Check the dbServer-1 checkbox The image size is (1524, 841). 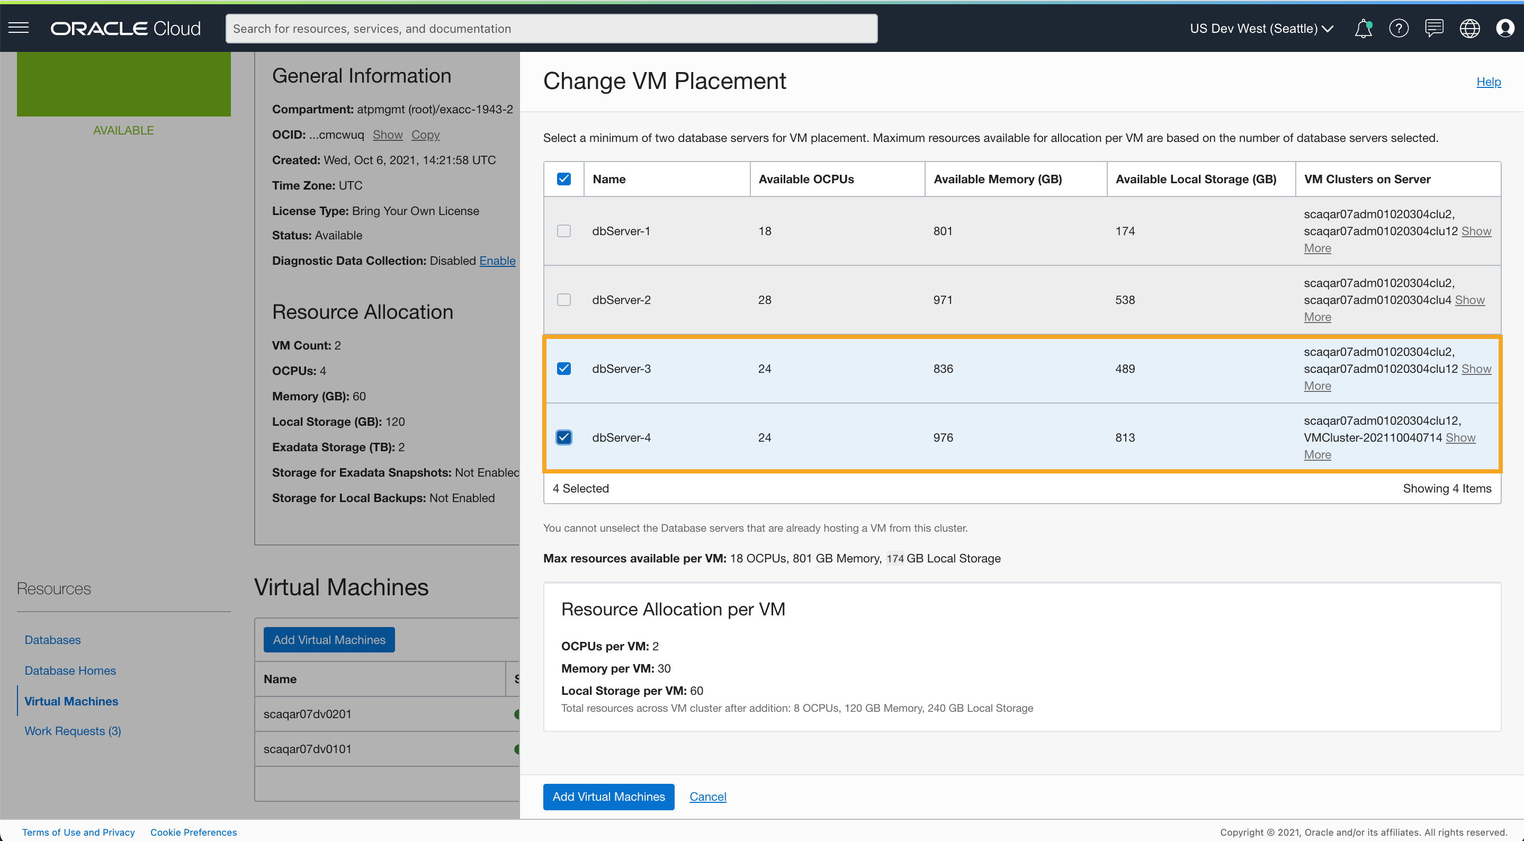click(x=564, y=231)
